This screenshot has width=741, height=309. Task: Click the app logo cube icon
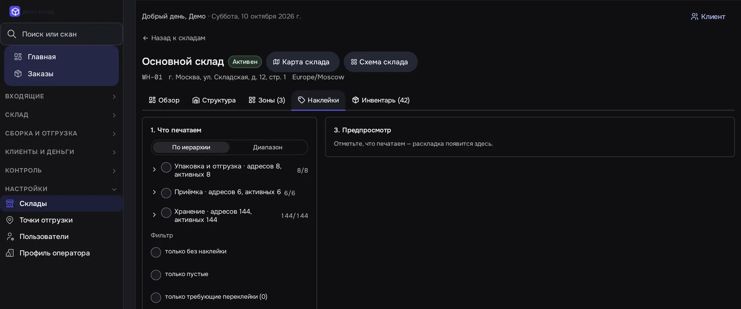coord(15,11)
